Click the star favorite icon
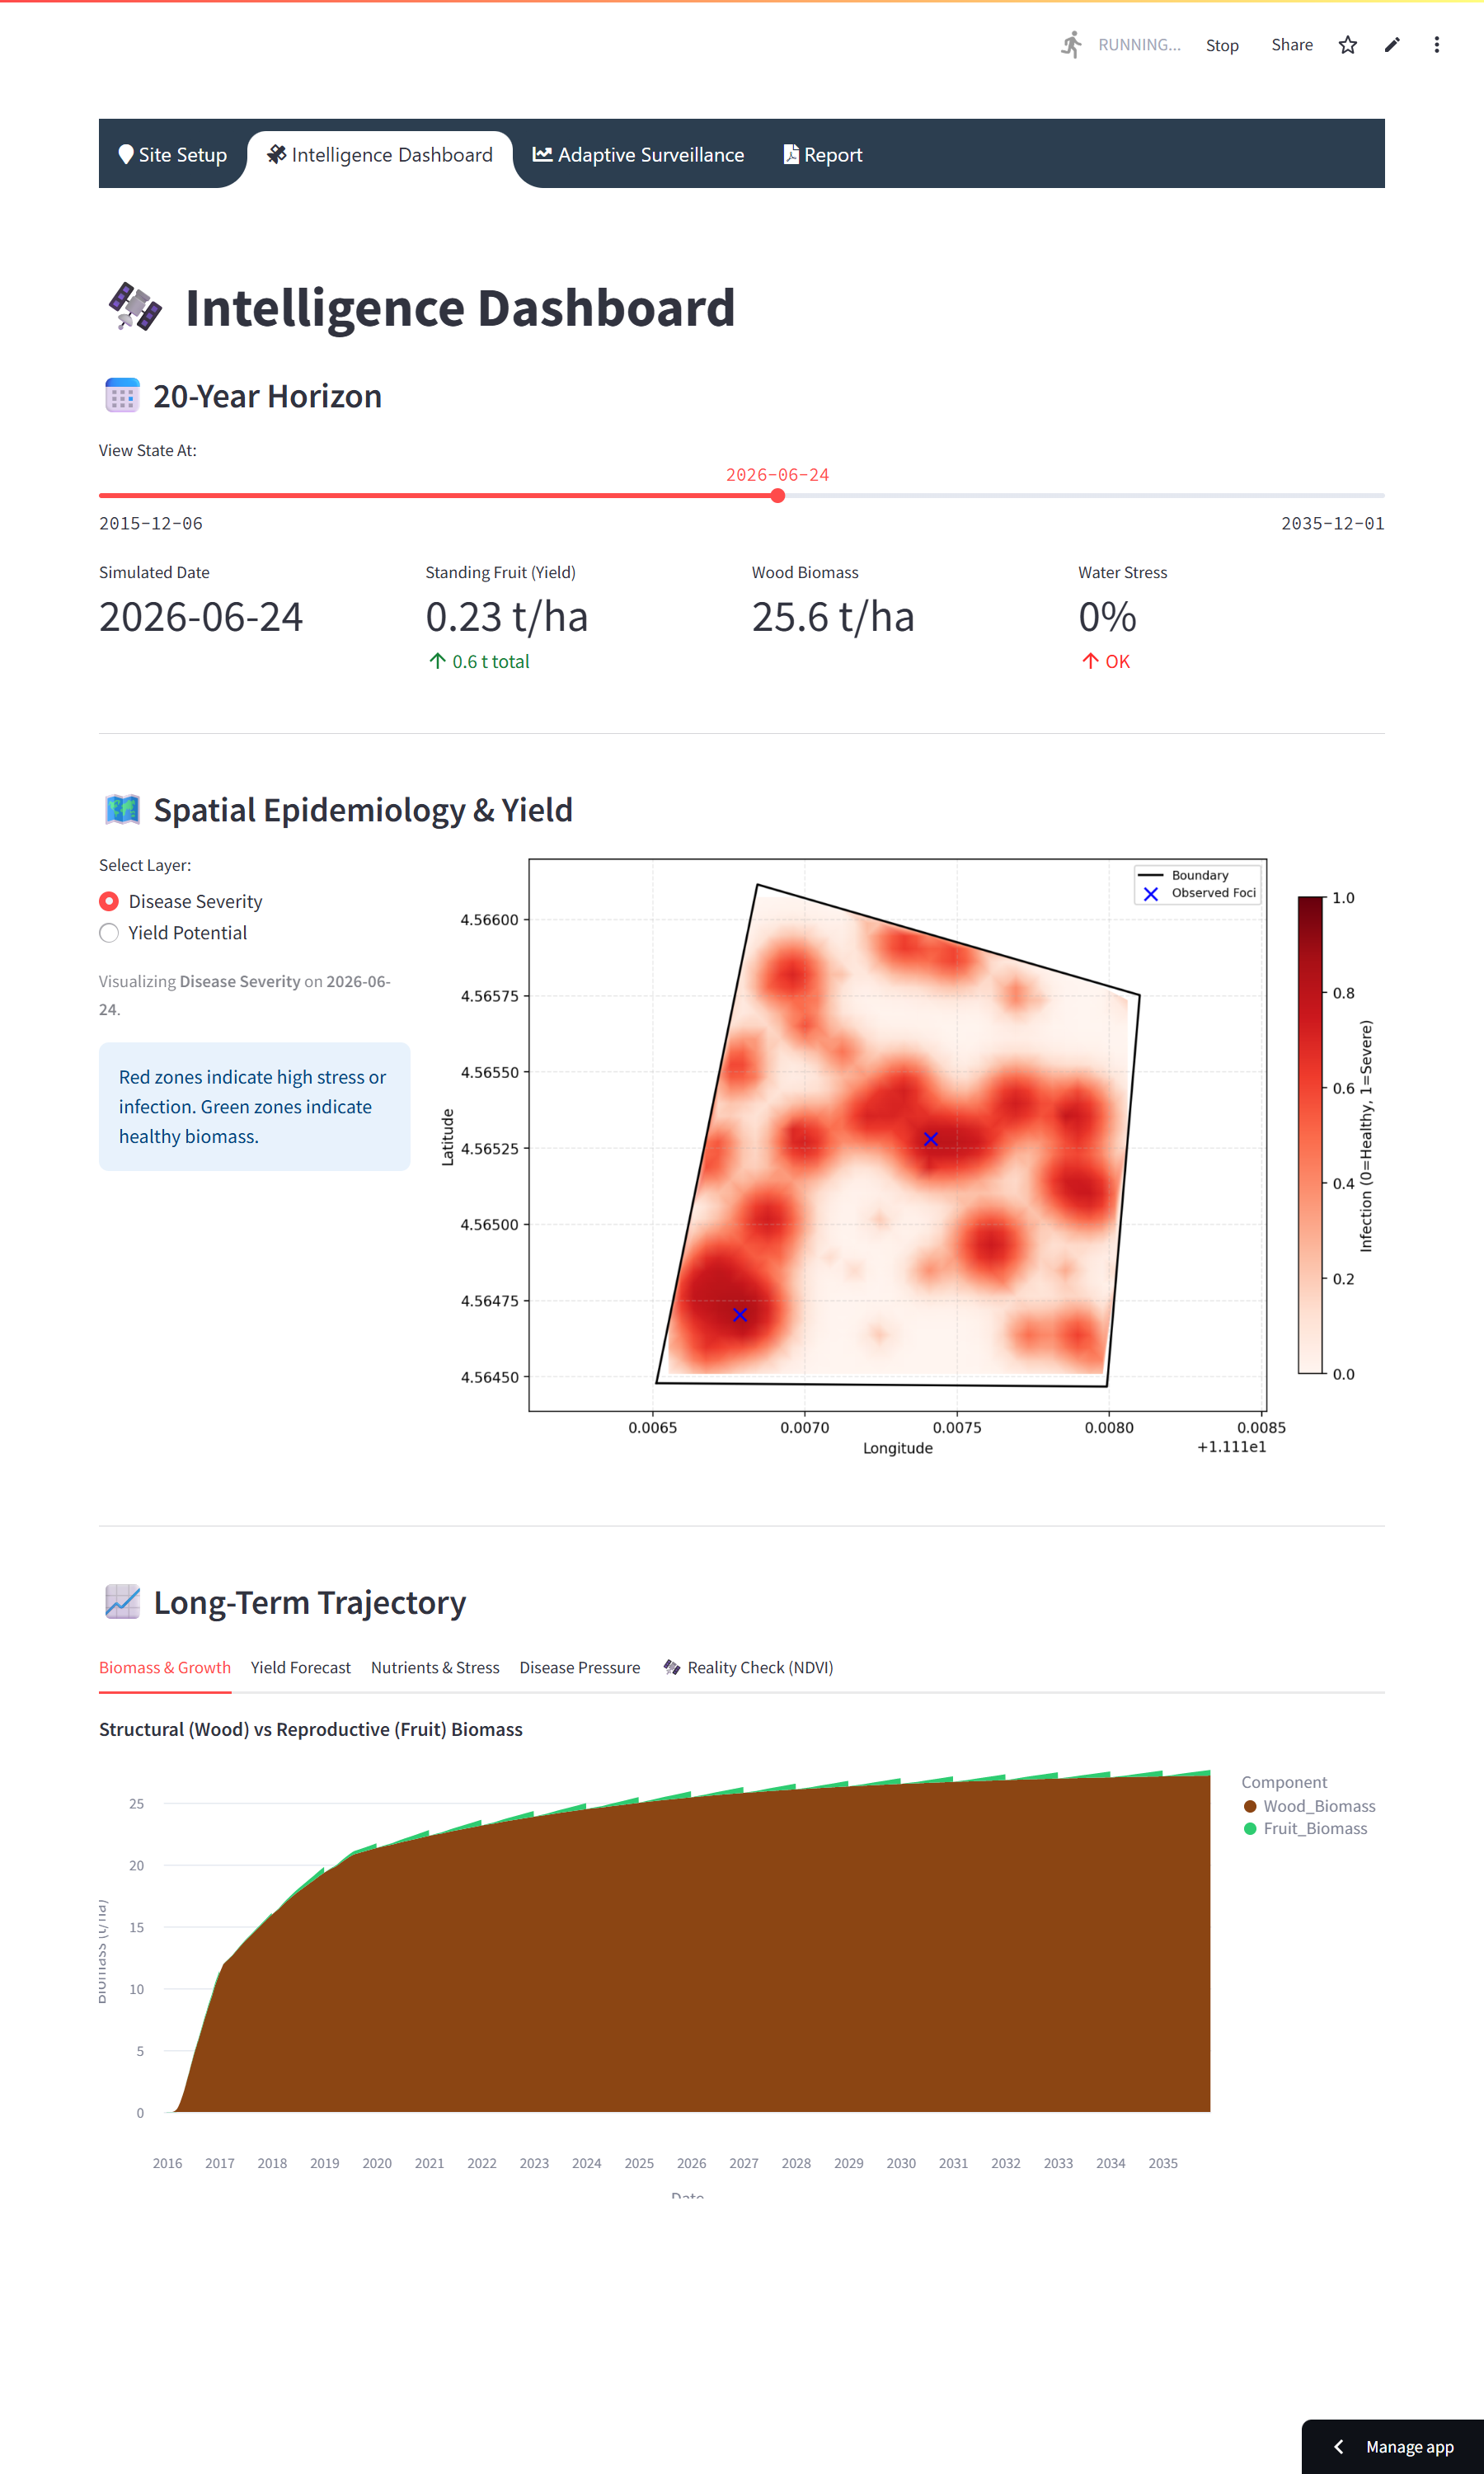The image size is (1484, 2474). (1347, 45)
